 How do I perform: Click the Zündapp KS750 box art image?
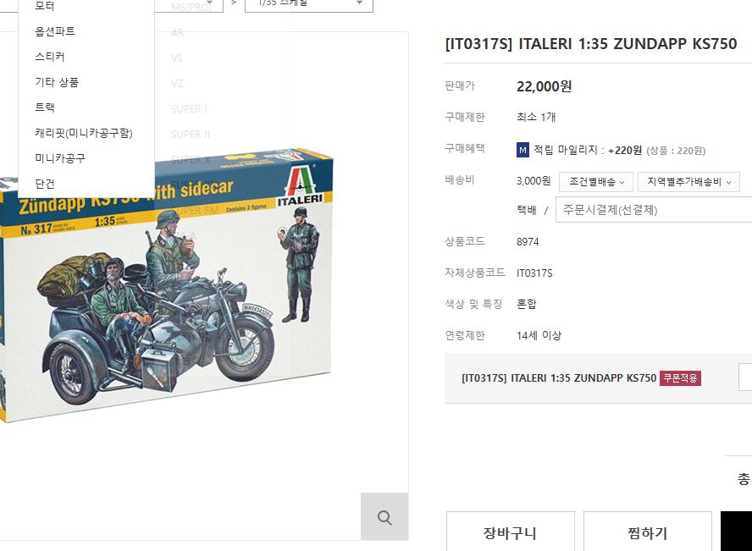tap(165, 286)
